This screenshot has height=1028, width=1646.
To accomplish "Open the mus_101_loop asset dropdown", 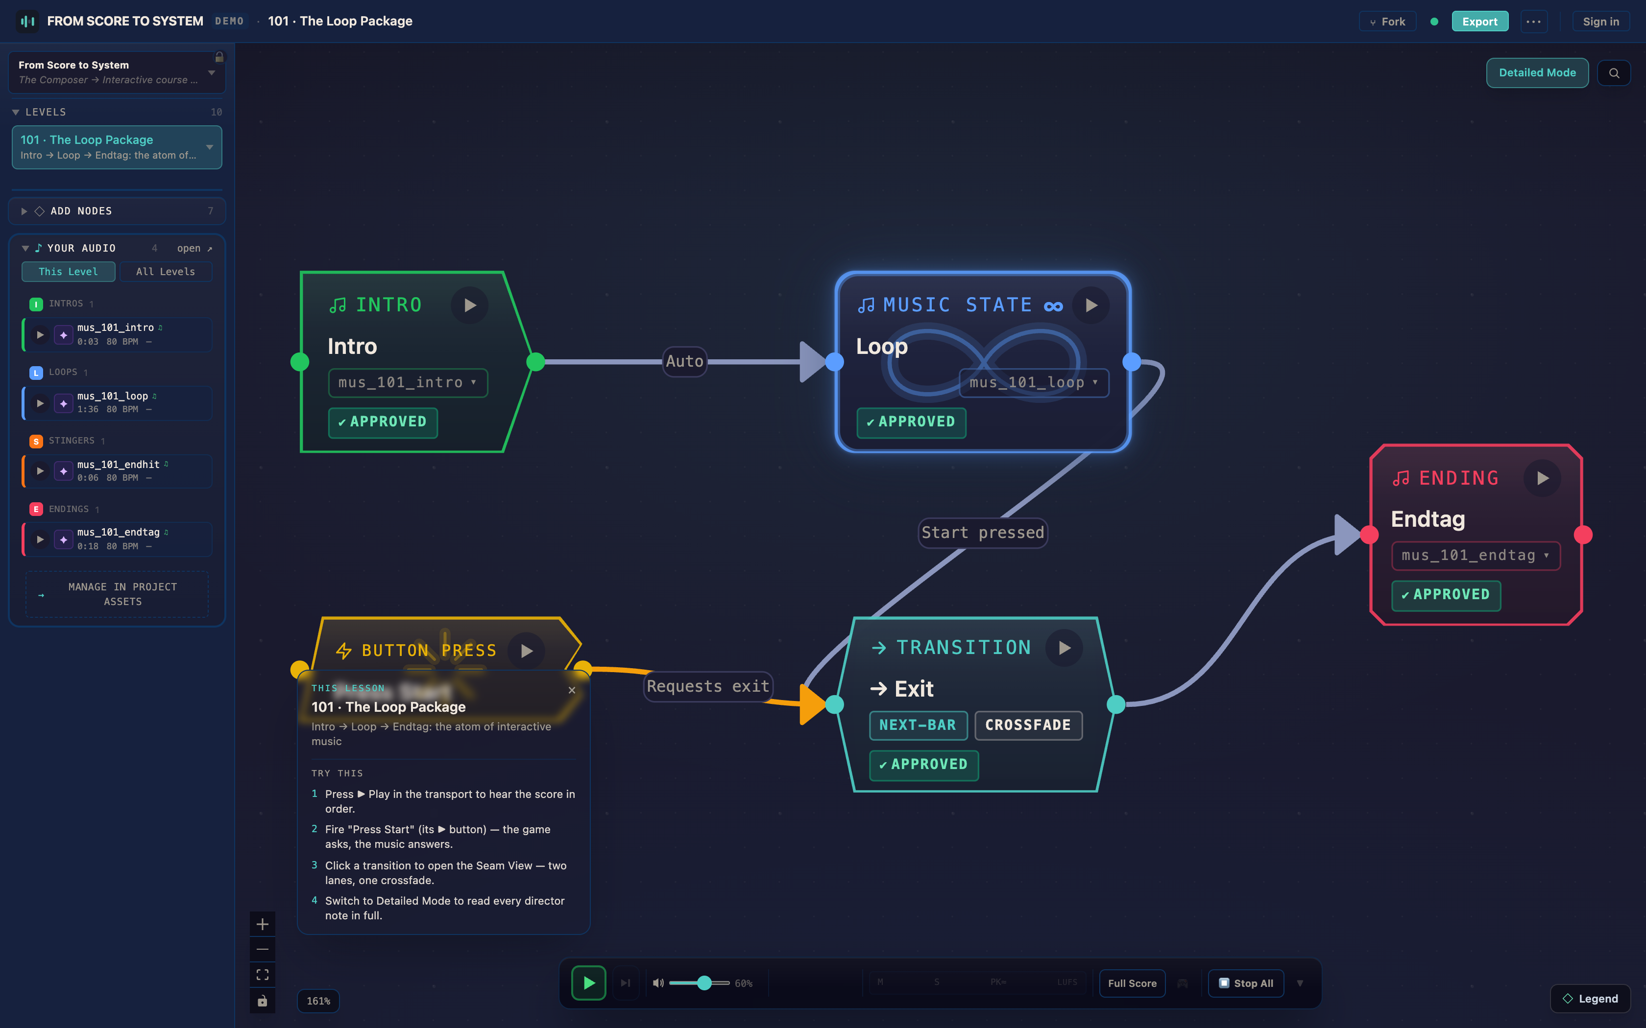I will point(1034,383).
